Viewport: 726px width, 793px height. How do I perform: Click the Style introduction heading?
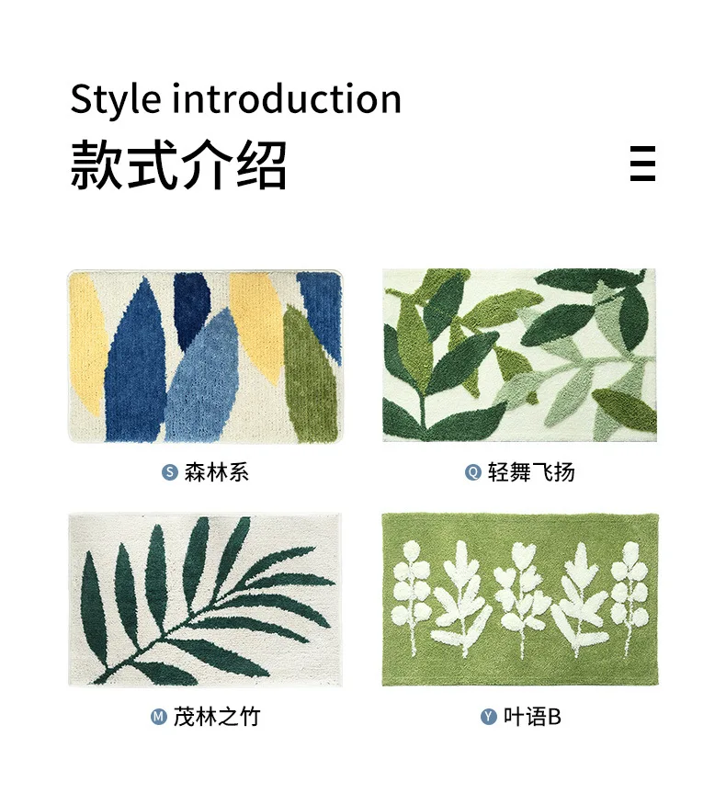[x=236, y=98]
